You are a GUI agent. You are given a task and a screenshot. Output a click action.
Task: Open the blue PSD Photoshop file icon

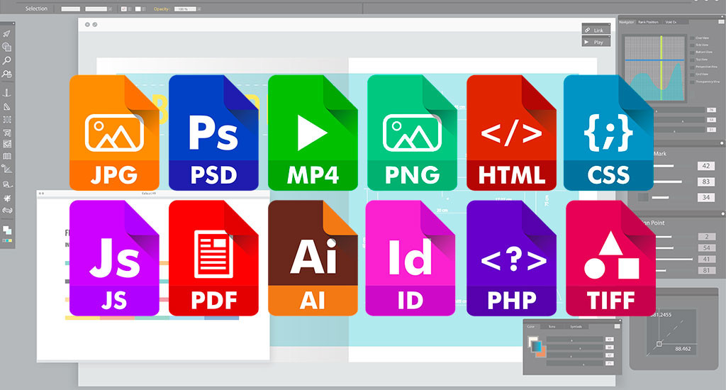pos(213,133)
